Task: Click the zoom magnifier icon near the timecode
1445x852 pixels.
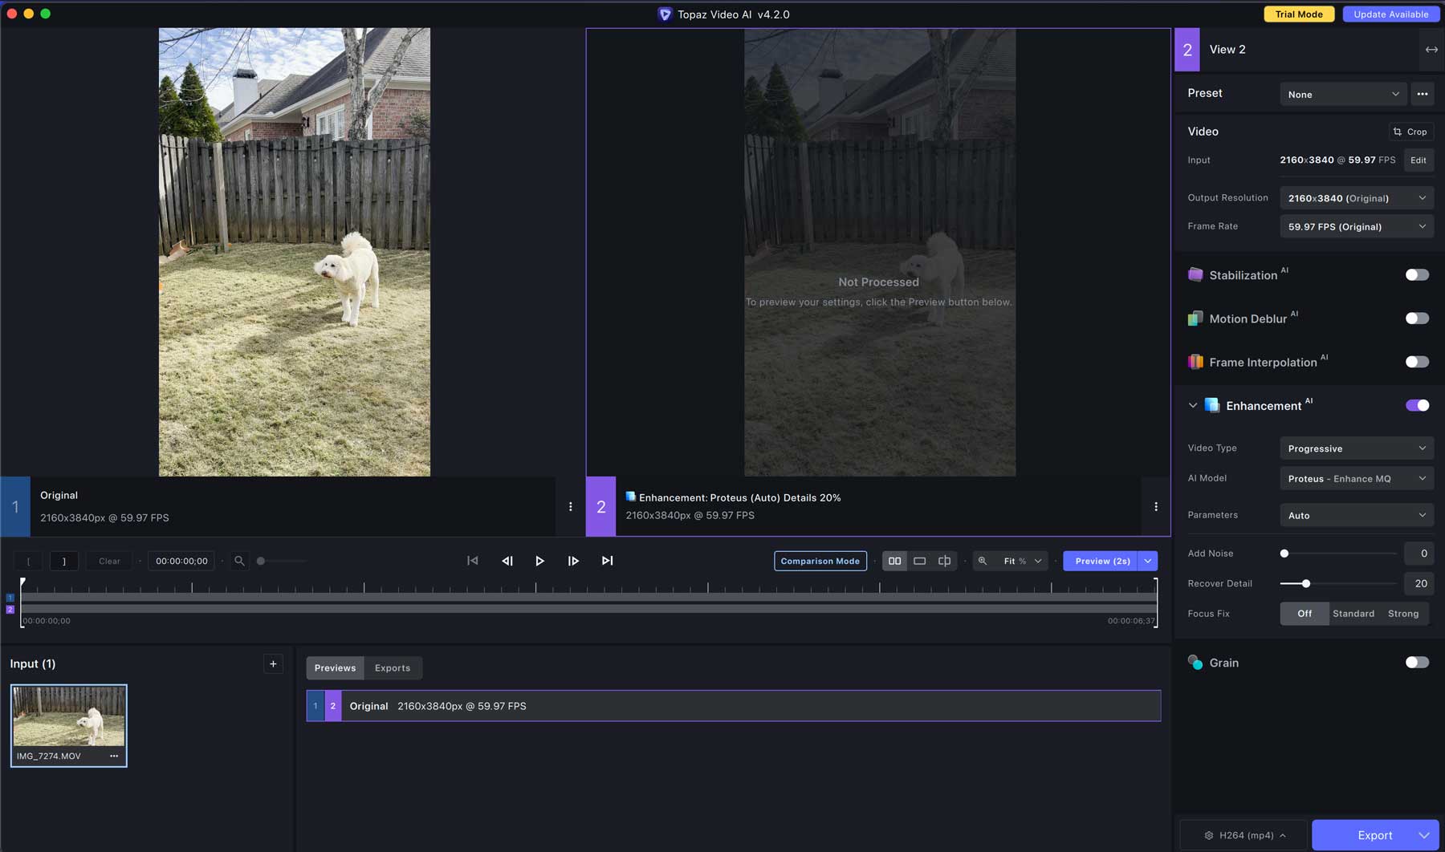Action: tap(239, 561)
